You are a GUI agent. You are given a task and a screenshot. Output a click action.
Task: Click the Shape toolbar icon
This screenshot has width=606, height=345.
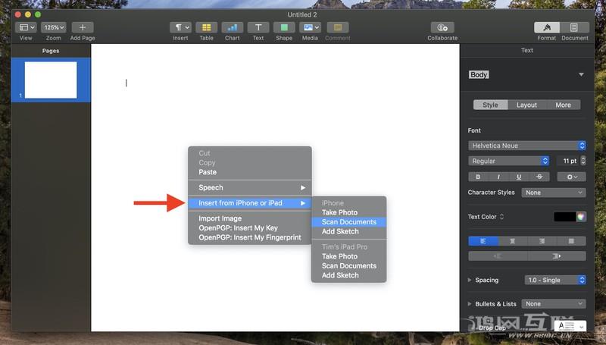click(x=284, y=27)
